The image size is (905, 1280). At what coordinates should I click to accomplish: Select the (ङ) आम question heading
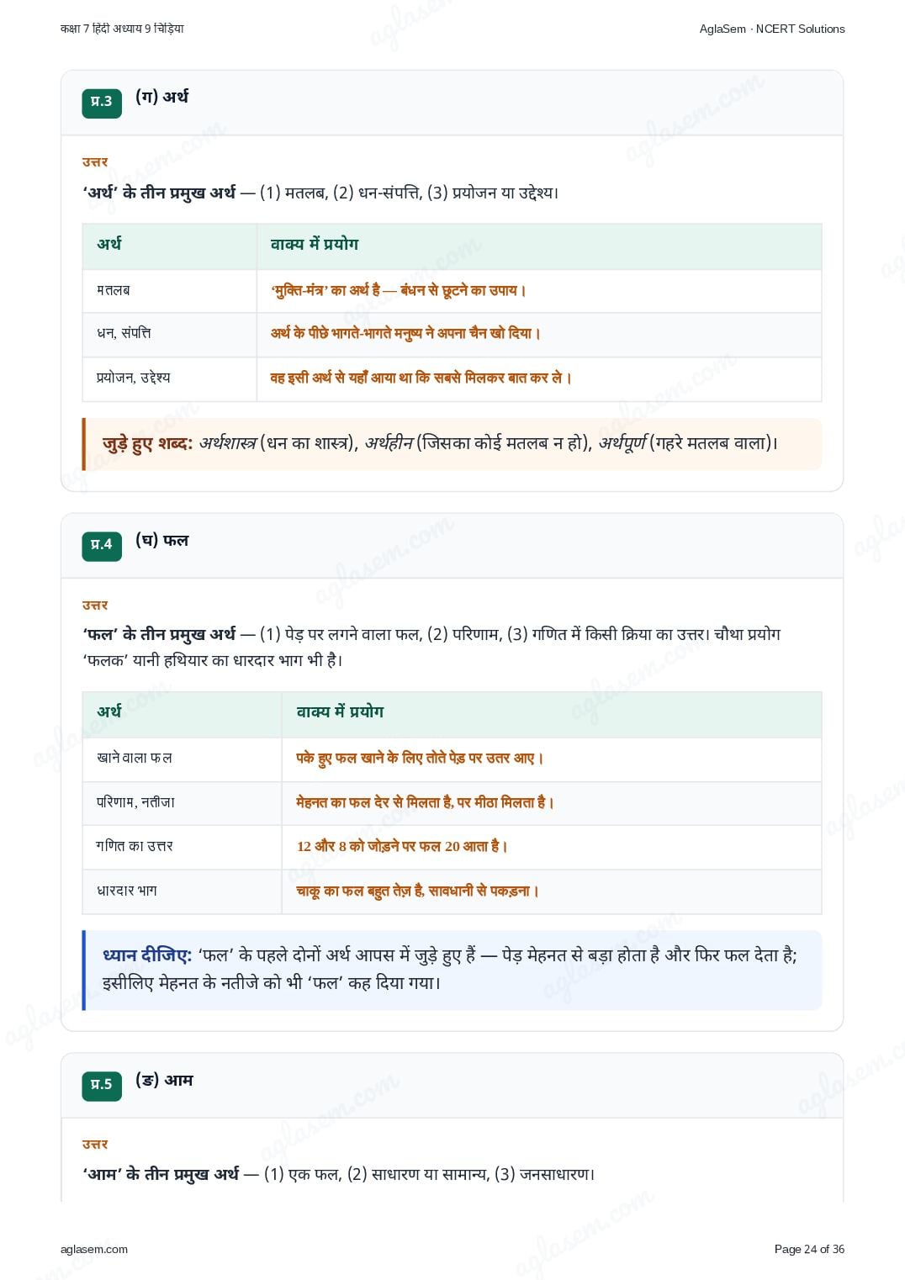point(164,1081)
